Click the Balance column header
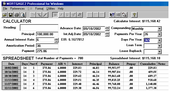The image size is (170, 91). pyautogui.click(x=114, y=64)
